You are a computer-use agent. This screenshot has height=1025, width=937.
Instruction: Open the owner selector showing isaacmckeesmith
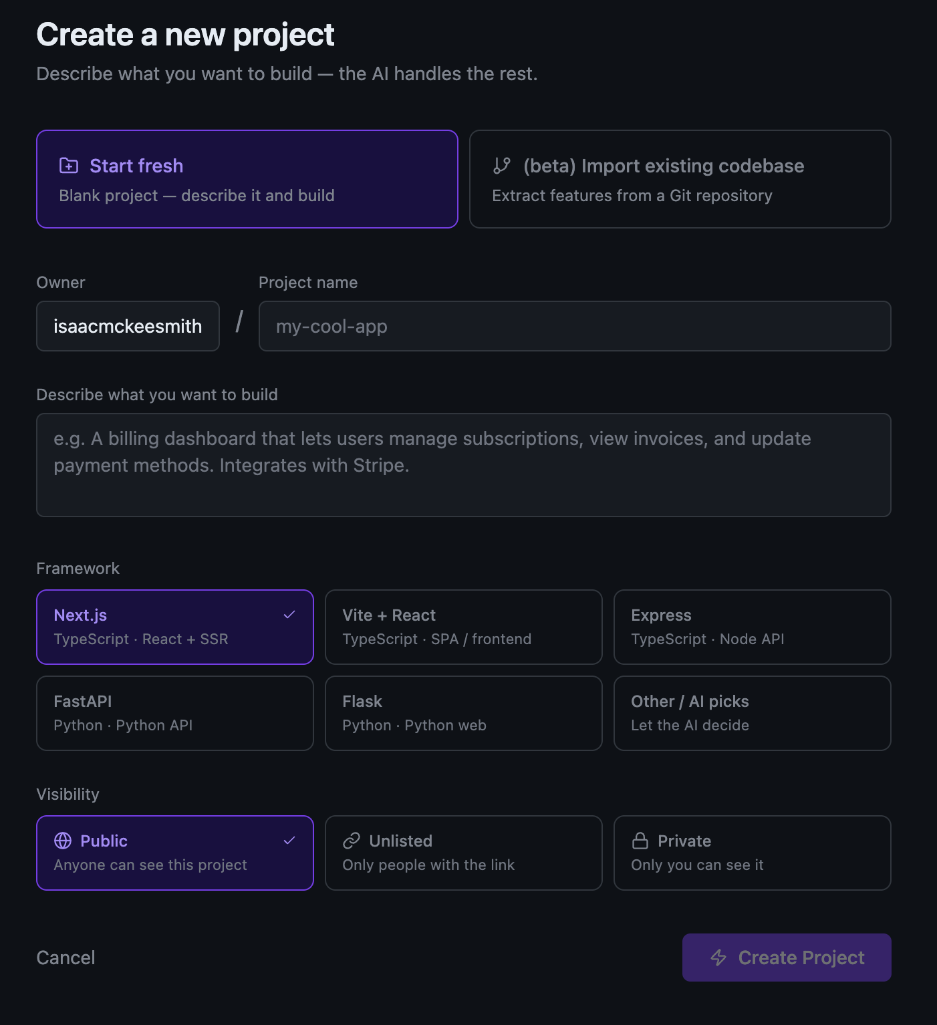click(128, 326)
